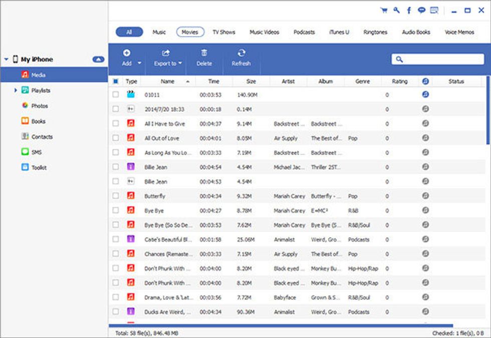Switch to the Podcasts tab
This screenshot has height=338, width=491.
pyautogui.click(x=304, y=32)
